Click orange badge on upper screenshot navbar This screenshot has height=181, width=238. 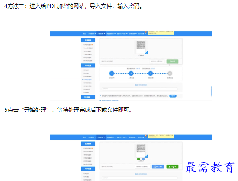click(145, 32)
